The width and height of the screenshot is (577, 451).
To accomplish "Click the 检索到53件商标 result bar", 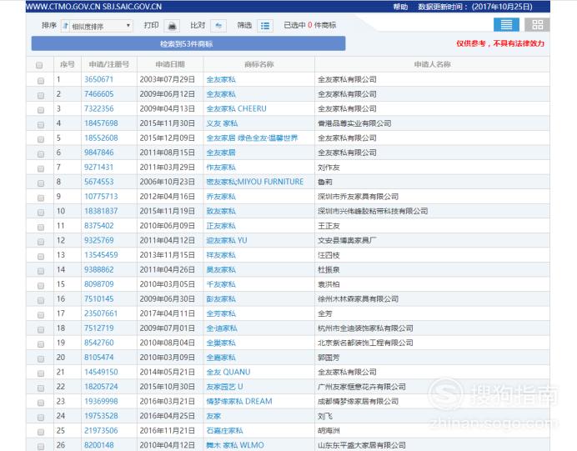I will tap(188, 44).
